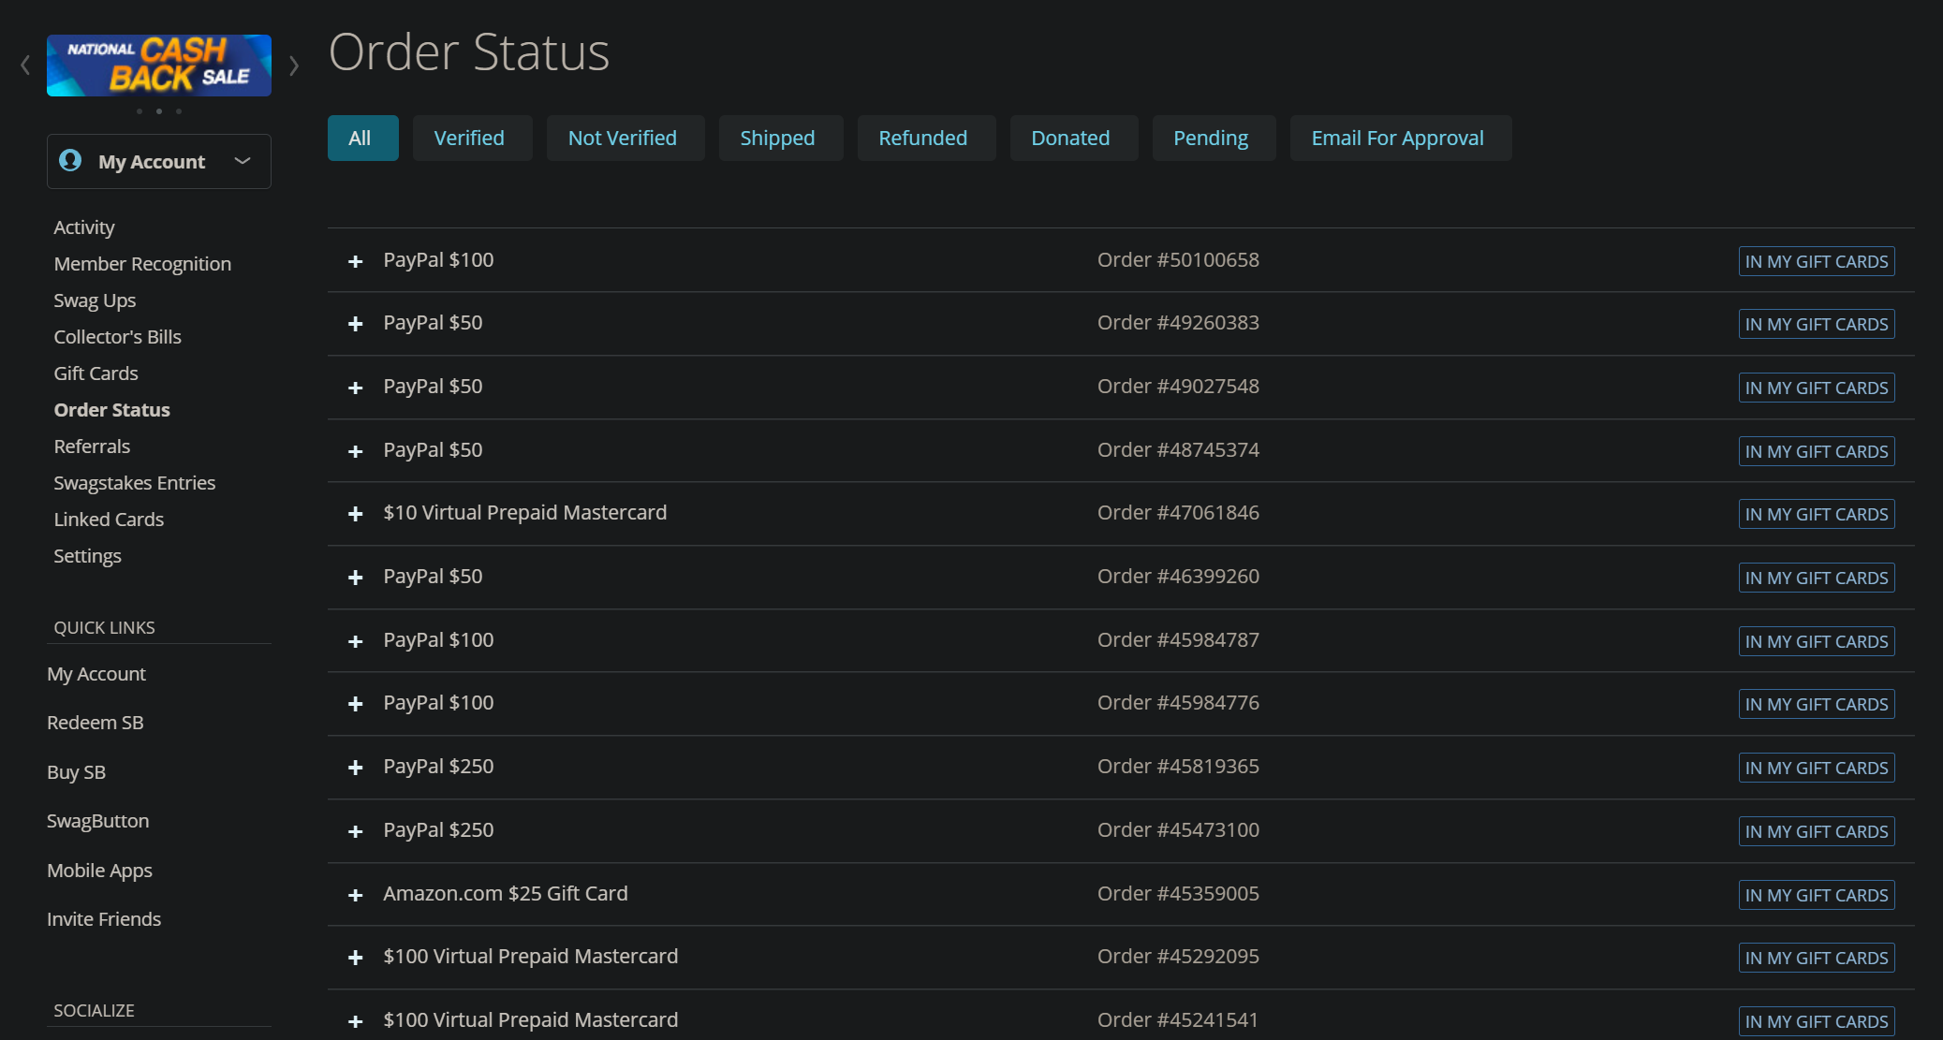
Task: Open Gift Cards in sidebar
Action: click(96, 374)
